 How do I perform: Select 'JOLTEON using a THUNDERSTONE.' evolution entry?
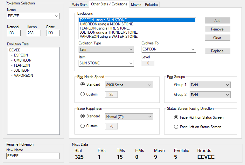pyautogui.click(x=137, y=32)
